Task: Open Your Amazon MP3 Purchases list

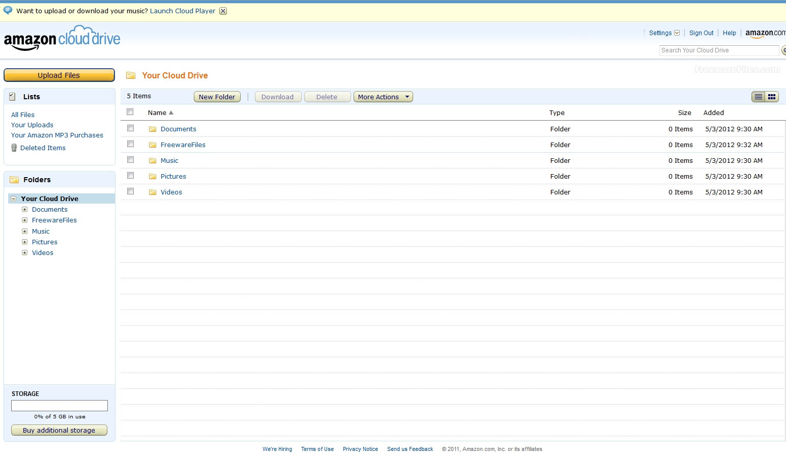Action: [x=57, y=135]
